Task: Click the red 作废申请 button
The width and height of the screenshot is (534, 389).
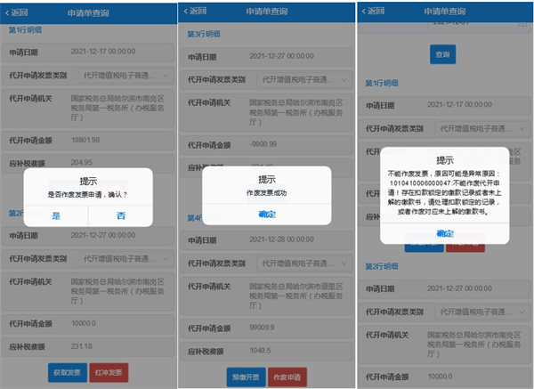Action: [x=287, y=376]
